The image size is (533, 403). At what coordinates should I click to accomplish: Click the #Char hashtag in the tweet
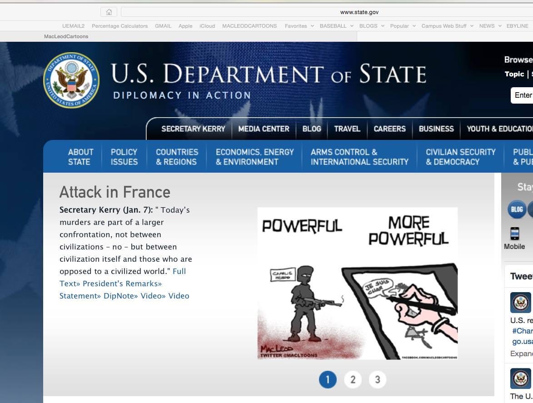coord(523,331)
